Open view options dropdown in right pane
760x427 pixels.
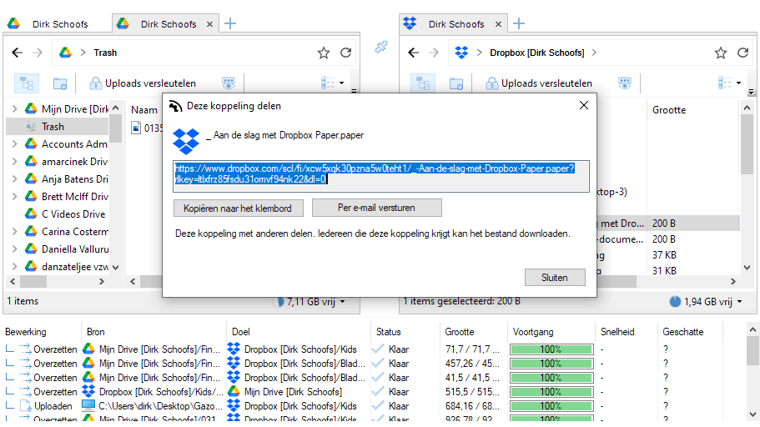[729, 83]
